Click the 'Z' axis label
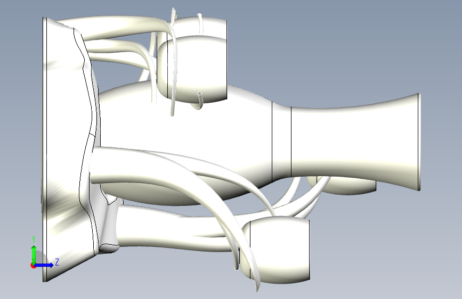462x299 pixels. point(57,262)
